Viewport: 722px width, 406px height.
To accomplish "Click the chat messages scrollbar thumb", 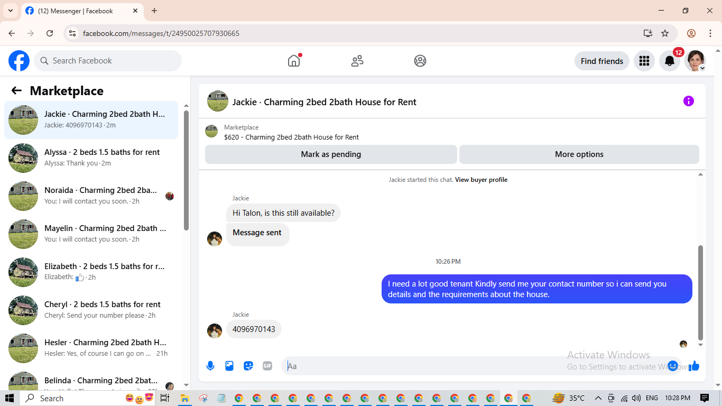I will pyautogui.click(x=701, y=292).
